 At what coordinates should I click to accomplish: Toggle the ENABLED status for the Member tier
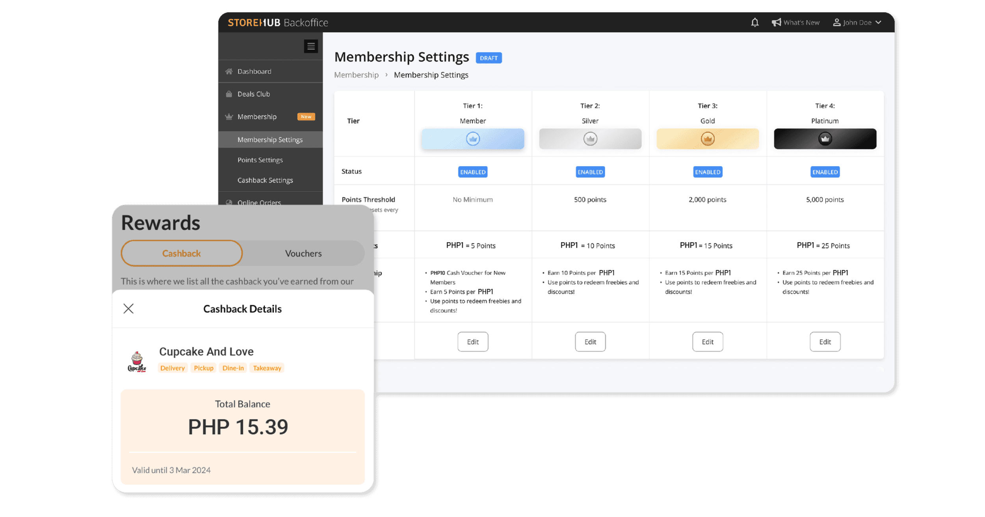click(x=472, y=172)
